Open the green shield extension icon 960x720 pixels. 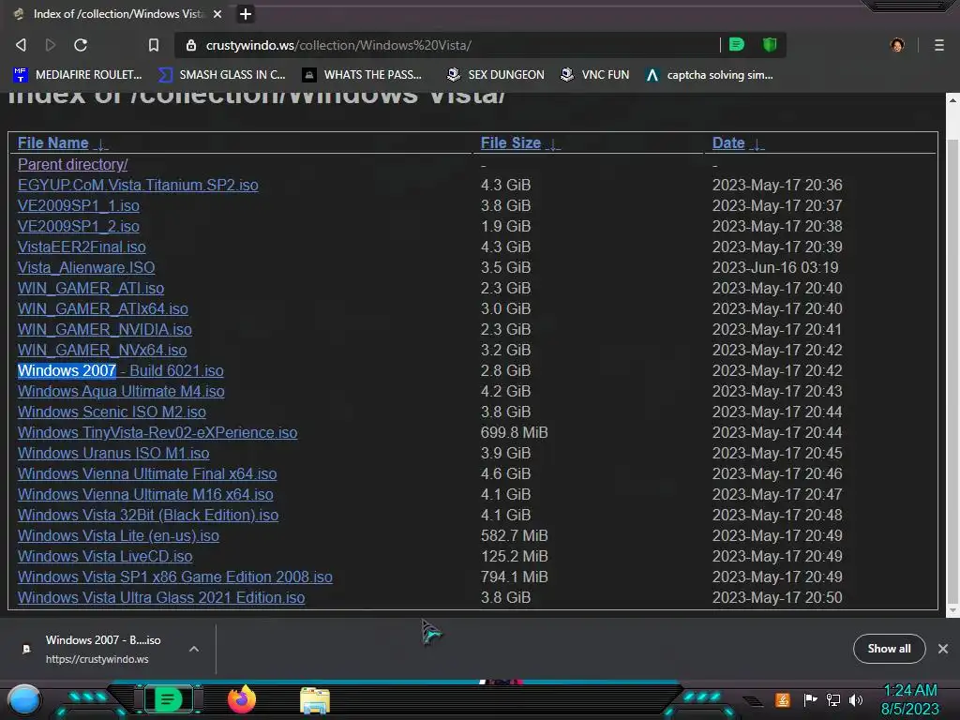770,44
